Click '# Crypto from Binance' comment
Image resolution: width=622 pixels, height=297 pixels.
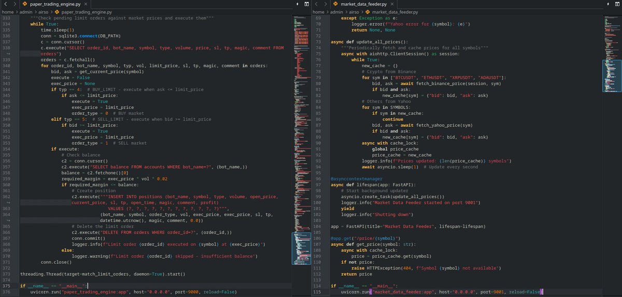coord(389,72)
